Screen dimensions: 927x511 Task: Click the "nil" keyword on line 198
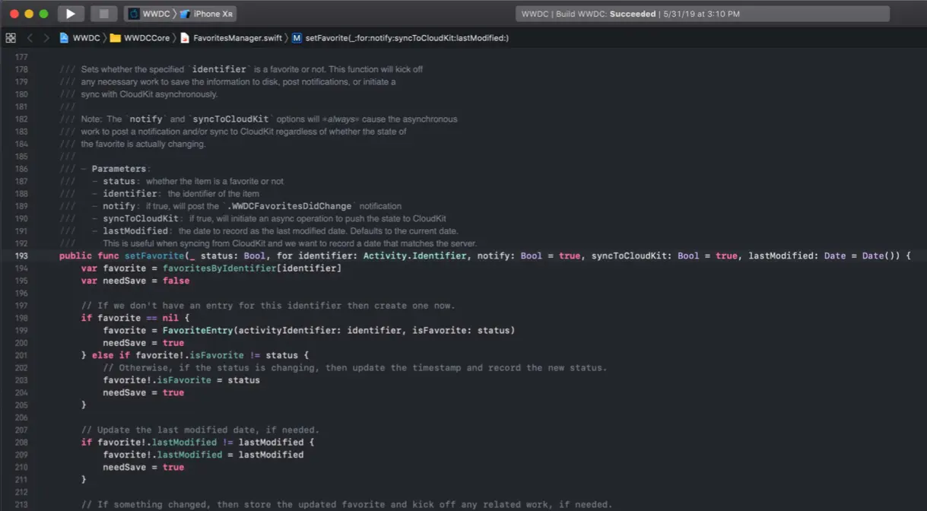pyautogui.click(x=170, y=318)
